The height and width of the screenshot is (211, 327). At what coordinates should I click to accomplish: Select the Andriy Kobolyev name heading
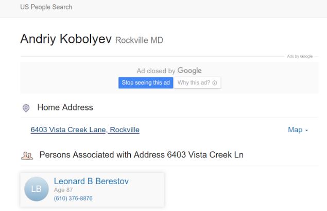coord(65,40)
